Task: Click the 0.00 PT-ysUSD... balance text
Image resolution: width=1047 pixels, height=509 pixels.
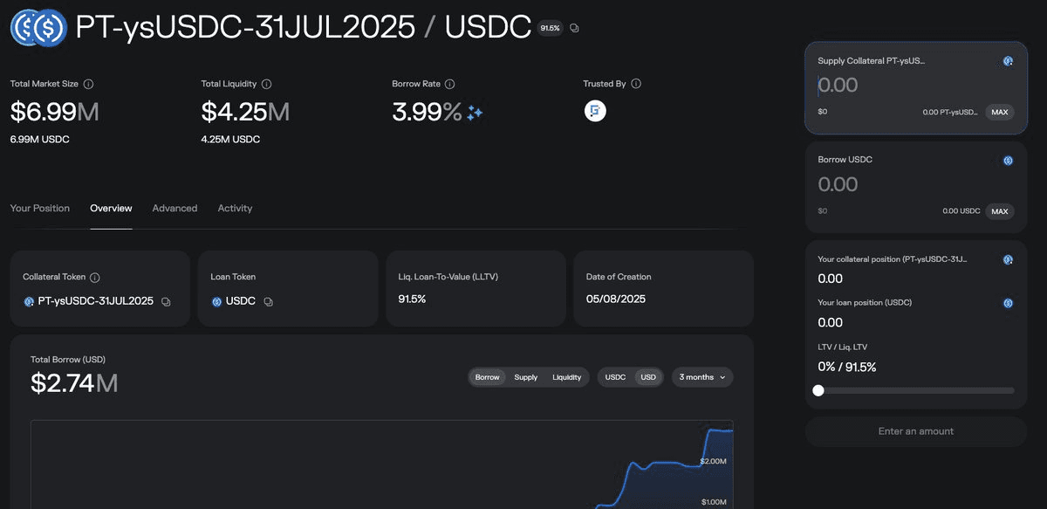Action: (950, 113)
